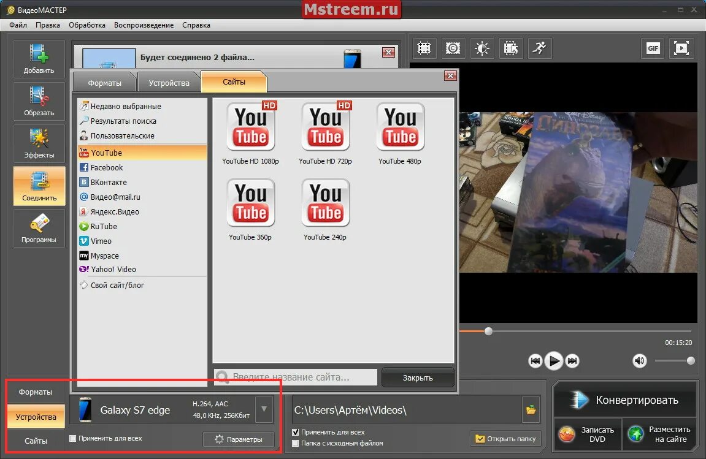
Task: Open Недавно выбранные list
Action: [x=142, y=106]
